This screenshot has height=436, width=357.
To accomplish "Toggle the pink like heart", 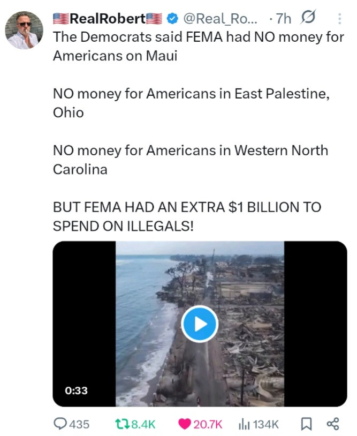I will (x=185, y=424).
